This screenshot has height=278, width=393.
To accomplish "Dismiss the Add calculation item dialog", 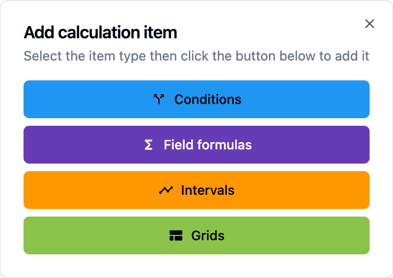I will (369, 24).
